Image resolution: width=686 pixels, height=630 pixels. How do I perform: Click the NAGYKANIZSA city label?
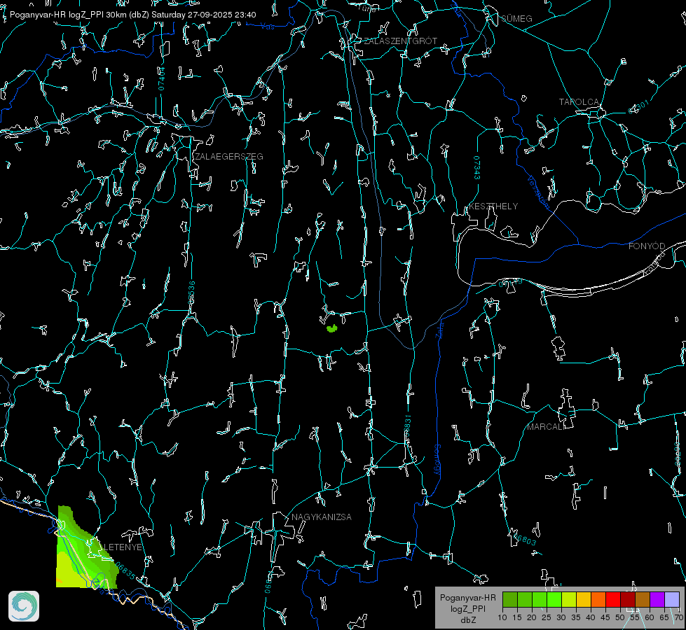point(322,517)
